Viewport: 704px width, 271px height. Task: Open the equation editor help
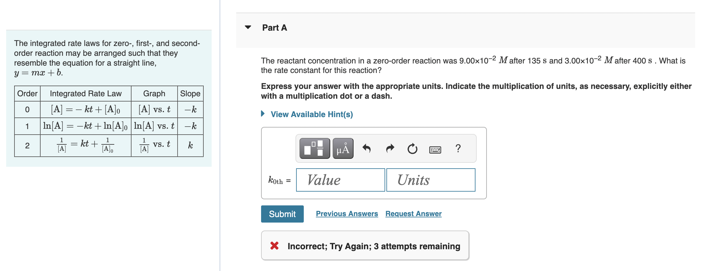pyautogui.click(x=458, y=148)
